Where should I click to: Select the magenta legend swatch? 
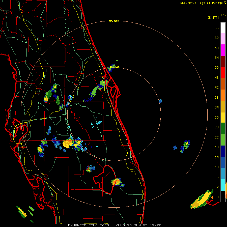point(223,50)
